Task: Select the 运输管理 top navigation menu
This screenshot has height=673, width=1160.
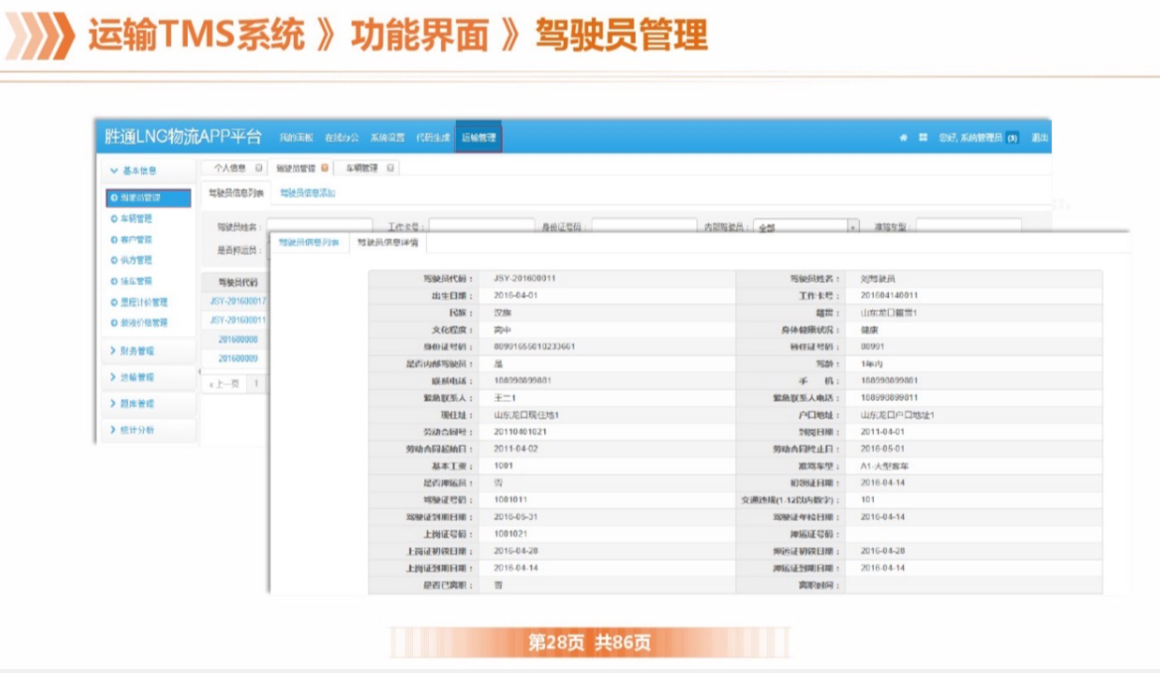Action: click(479, 137)
